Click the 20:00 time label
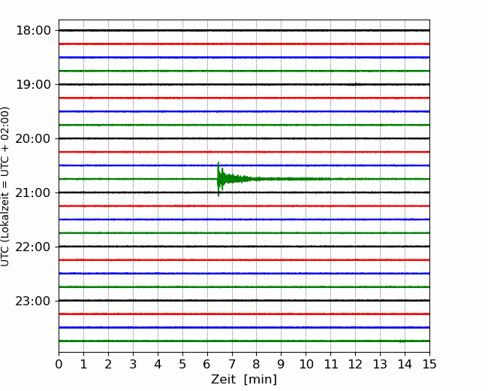 click(x=33, y=139)
